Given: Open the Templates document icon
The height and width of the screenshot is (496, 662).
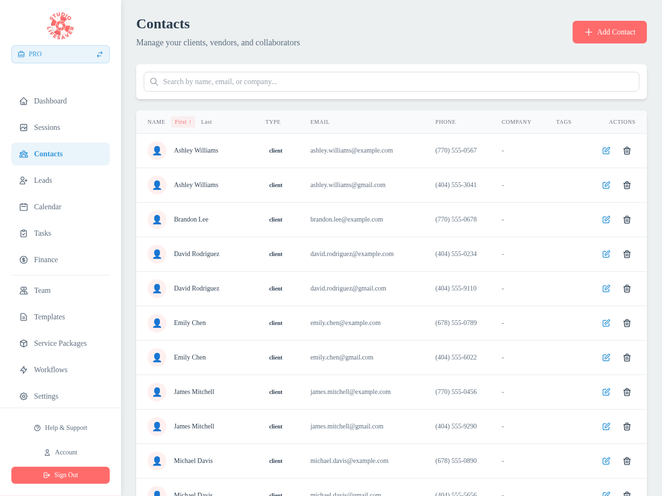Looking at the screenshot, I should tap(24, 316).
